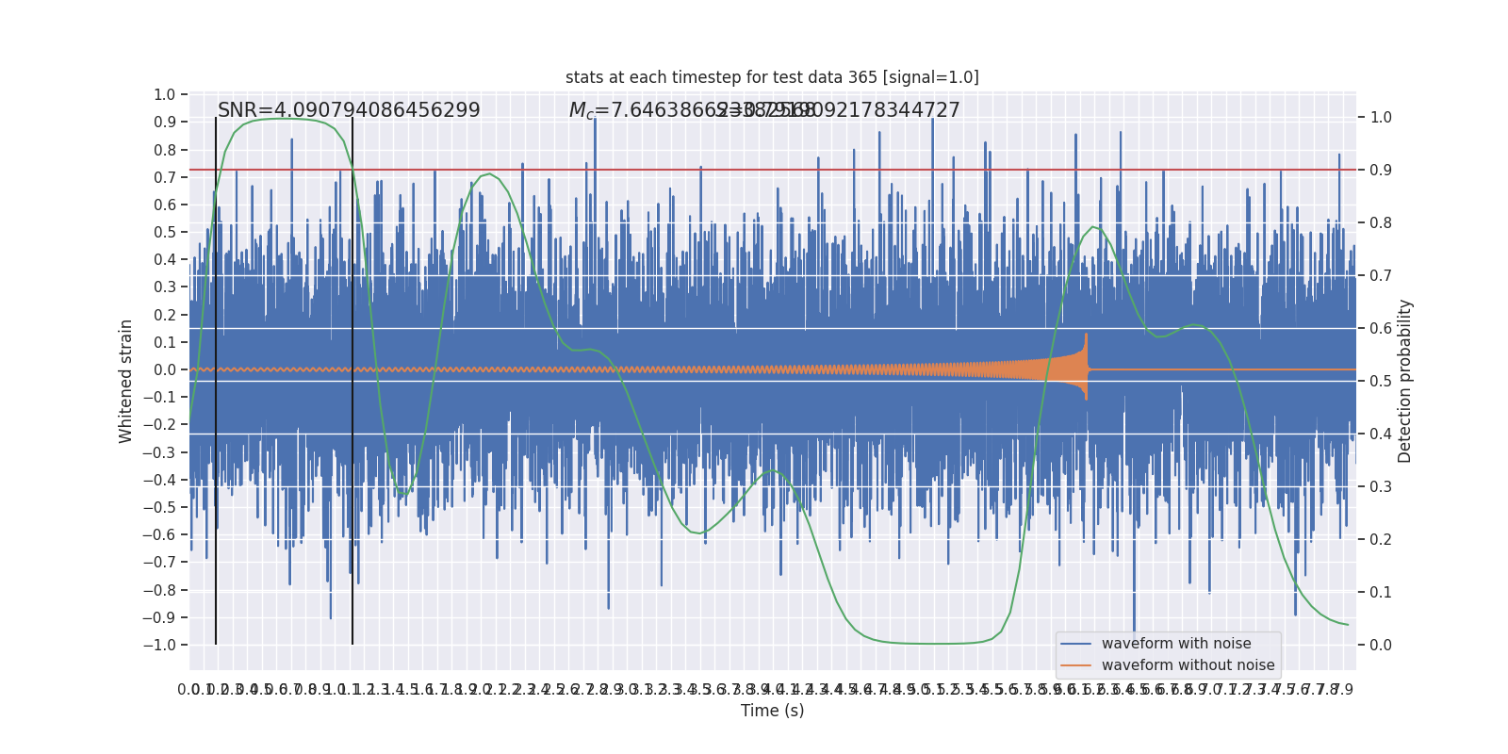Screen dimensions: 1508x754
Task: Click the −1.0 tick on left axis
Action: pos(159,645)
